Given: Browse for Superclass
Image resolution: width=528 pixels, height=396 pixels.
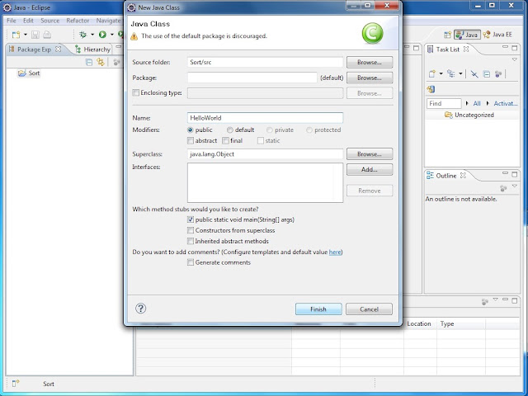Looking at the screenshot, I should coord(370,154).
